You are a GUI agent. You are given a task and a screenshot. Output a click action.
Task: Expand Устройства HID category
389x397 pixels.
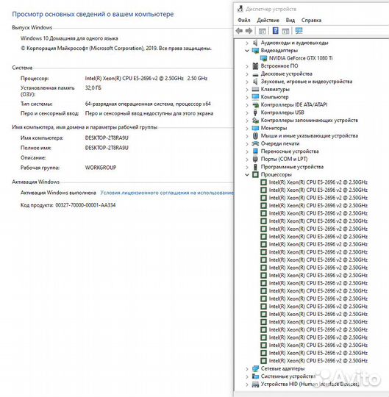[247, 385]
